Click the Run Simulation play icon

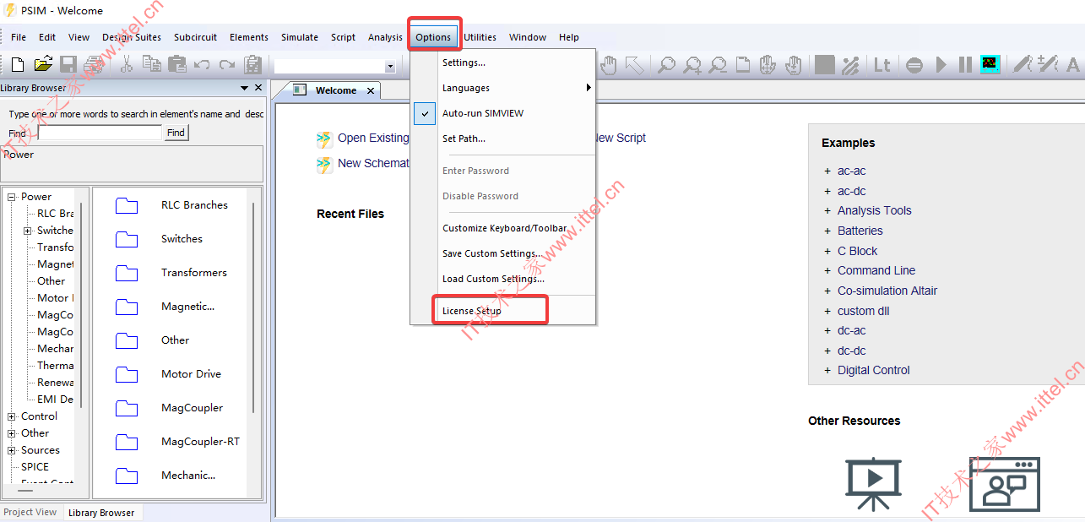[x=941, y=64]
